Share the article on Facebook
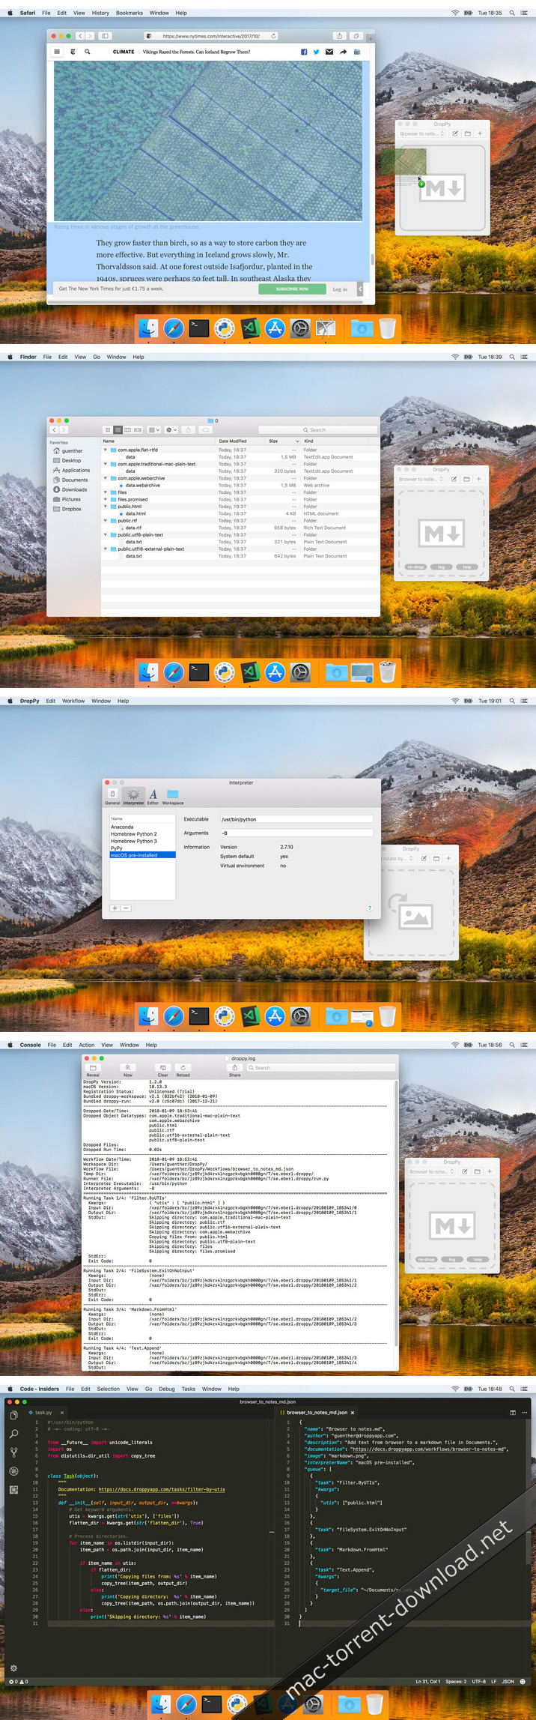536x1720 pixels. tap(304, 52)
